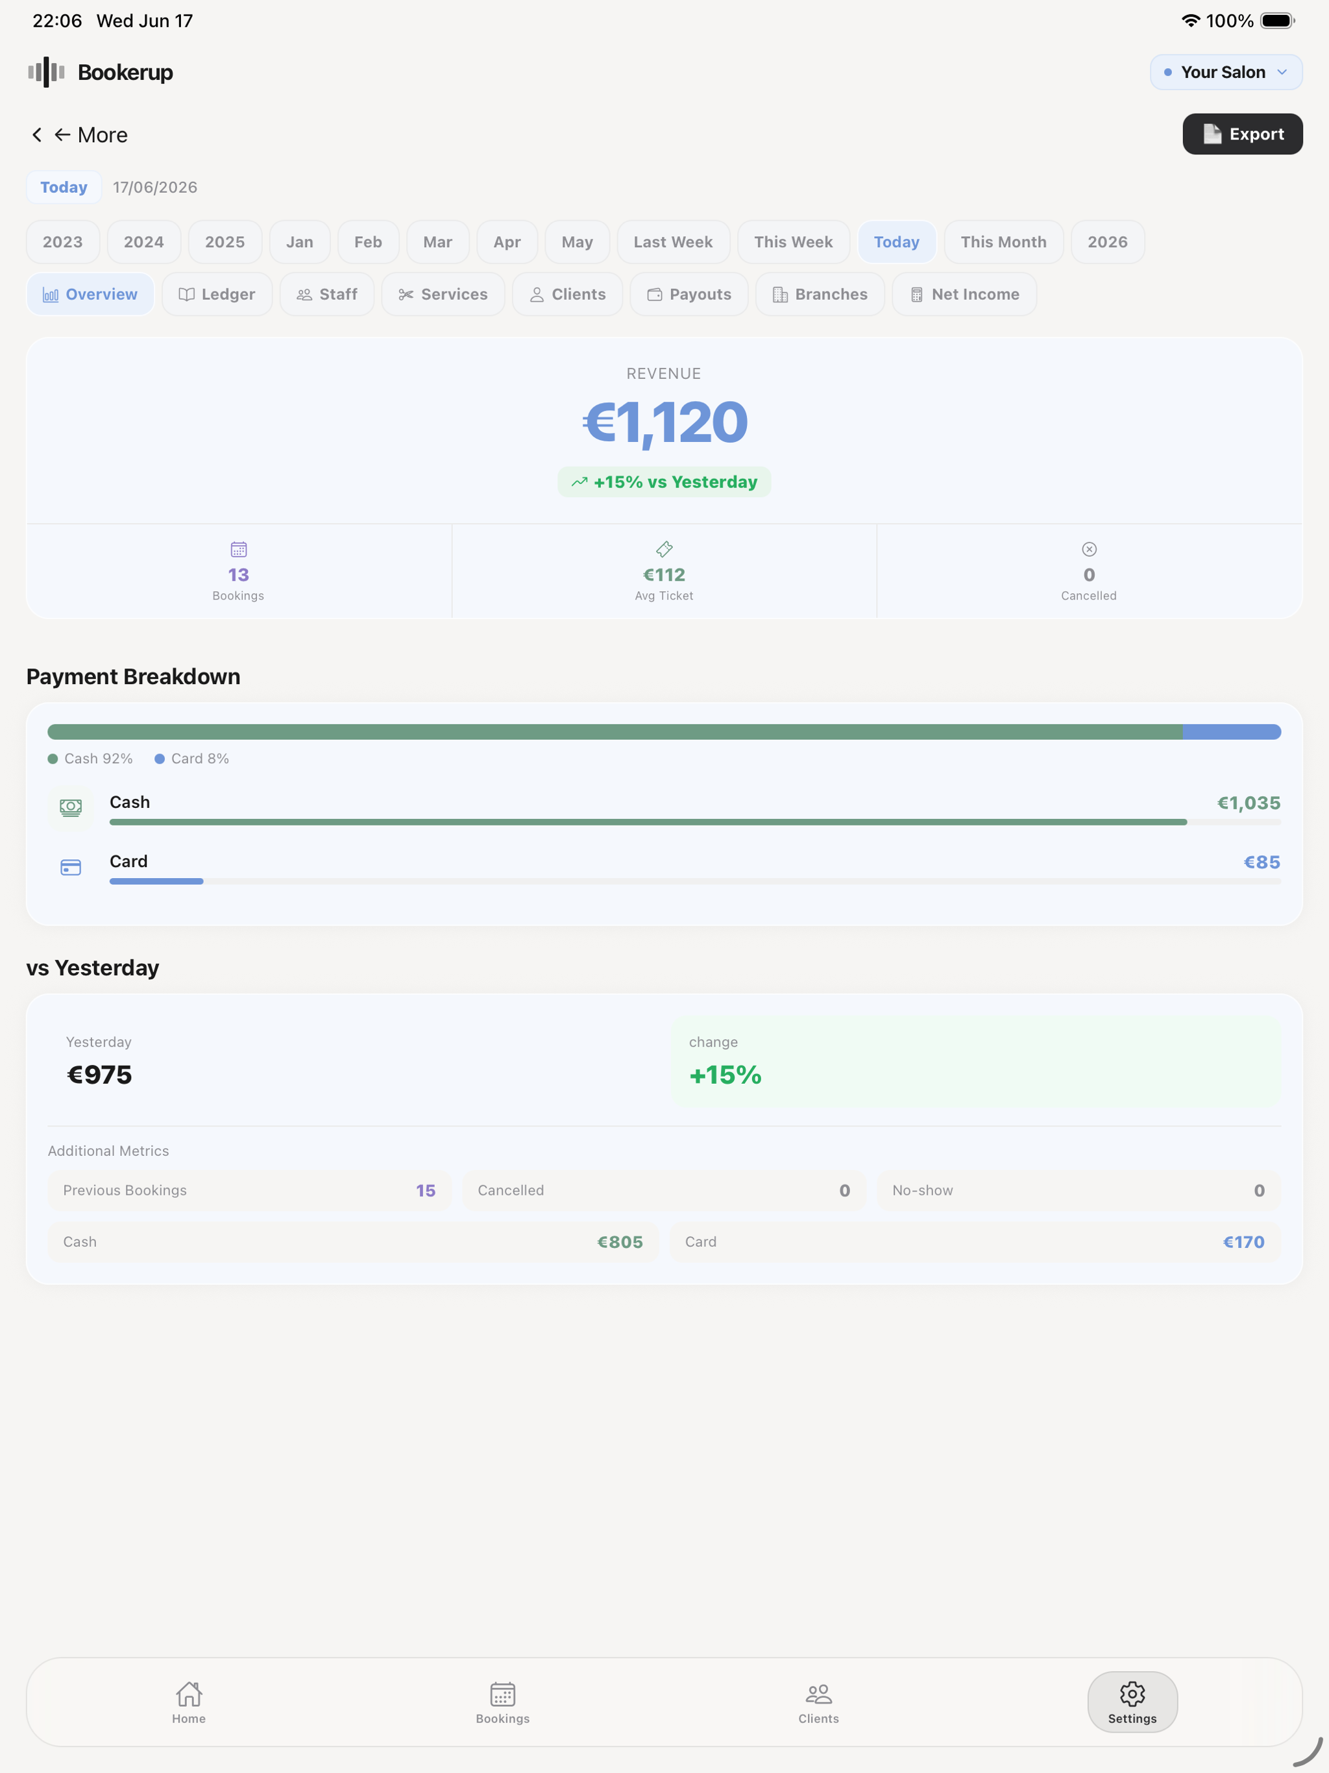Tap the document icon in Export

[x=1212, y=134]
